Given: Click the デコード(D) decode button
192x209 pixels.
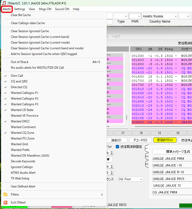Looking at the screenshot, I should click(x=140, y=140).
